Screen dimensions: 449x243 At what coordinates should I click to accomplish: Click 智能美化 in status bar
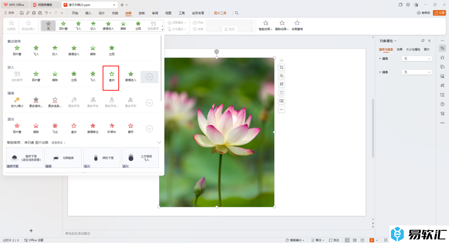click(x=295, y=240)
